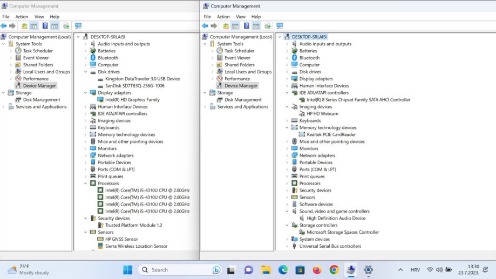Screen dimensions: 496x279
Task: Select Kingston DataTraveler 3.0 USB Device
Action: pos(142,79)
